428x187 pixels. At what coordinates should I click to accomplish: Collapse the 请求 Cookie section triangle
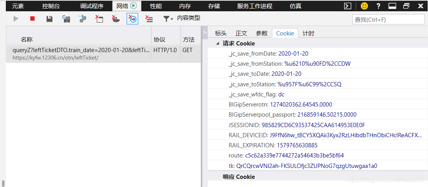click(217, 43)
